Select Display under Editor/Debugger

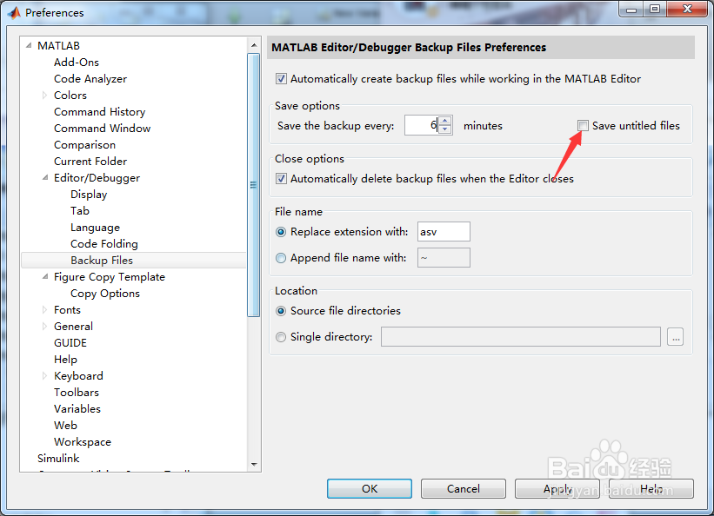(89, 195)
